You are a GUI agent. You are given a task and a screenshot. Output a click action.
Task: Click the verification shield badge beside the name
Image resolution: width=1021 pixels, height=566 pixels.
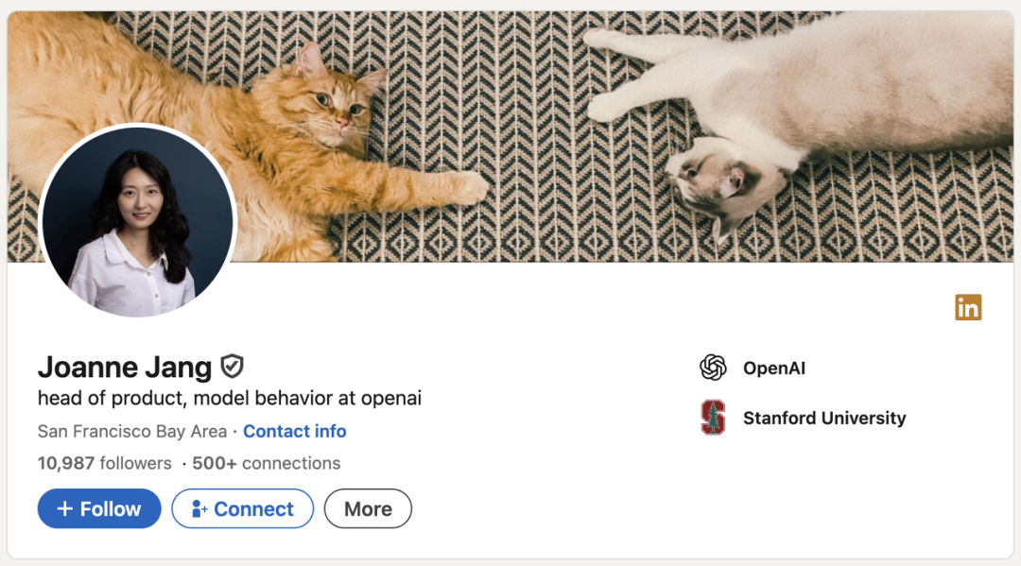pos(233,367)
